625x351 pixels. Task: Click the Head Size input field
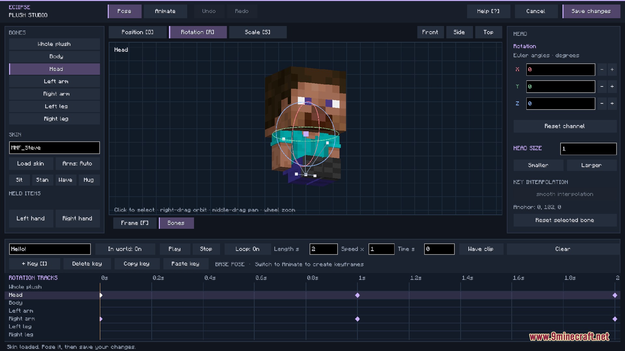pyautogui.click(x=588, y=149)
